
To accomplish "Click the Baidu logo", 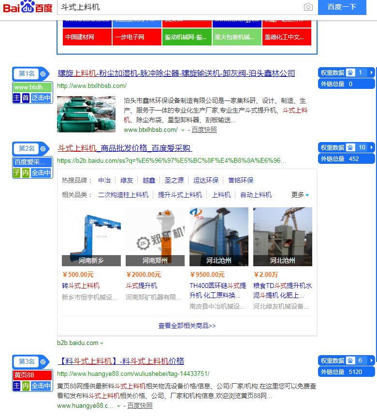I will pyautogui.click(x=28, y=7).
